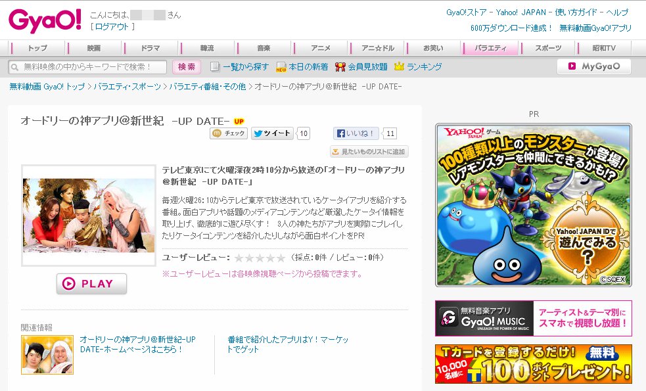This screenshot has width=646, height=391.
Task: Click the GyaO! logo
Action: tap(45, 21)
